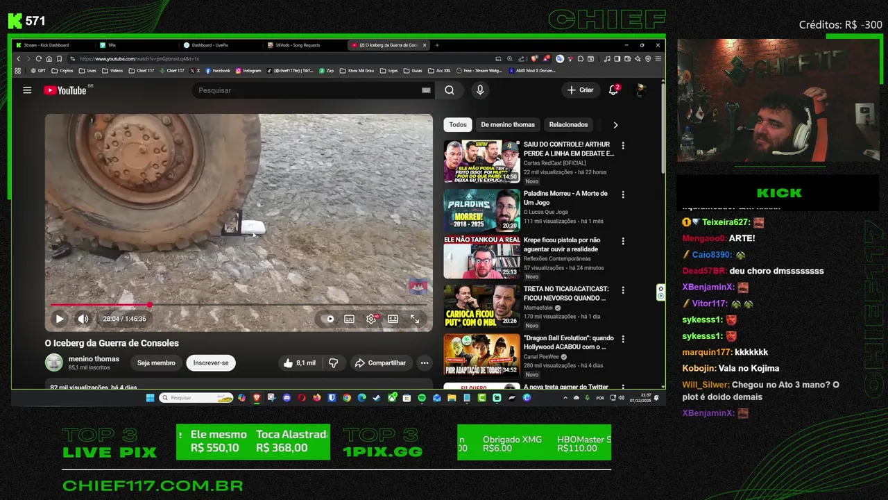This screenshot has width=888, height=500.
Task: Click the Inscrever-se subscribe button
Action: tap(211, 362)
